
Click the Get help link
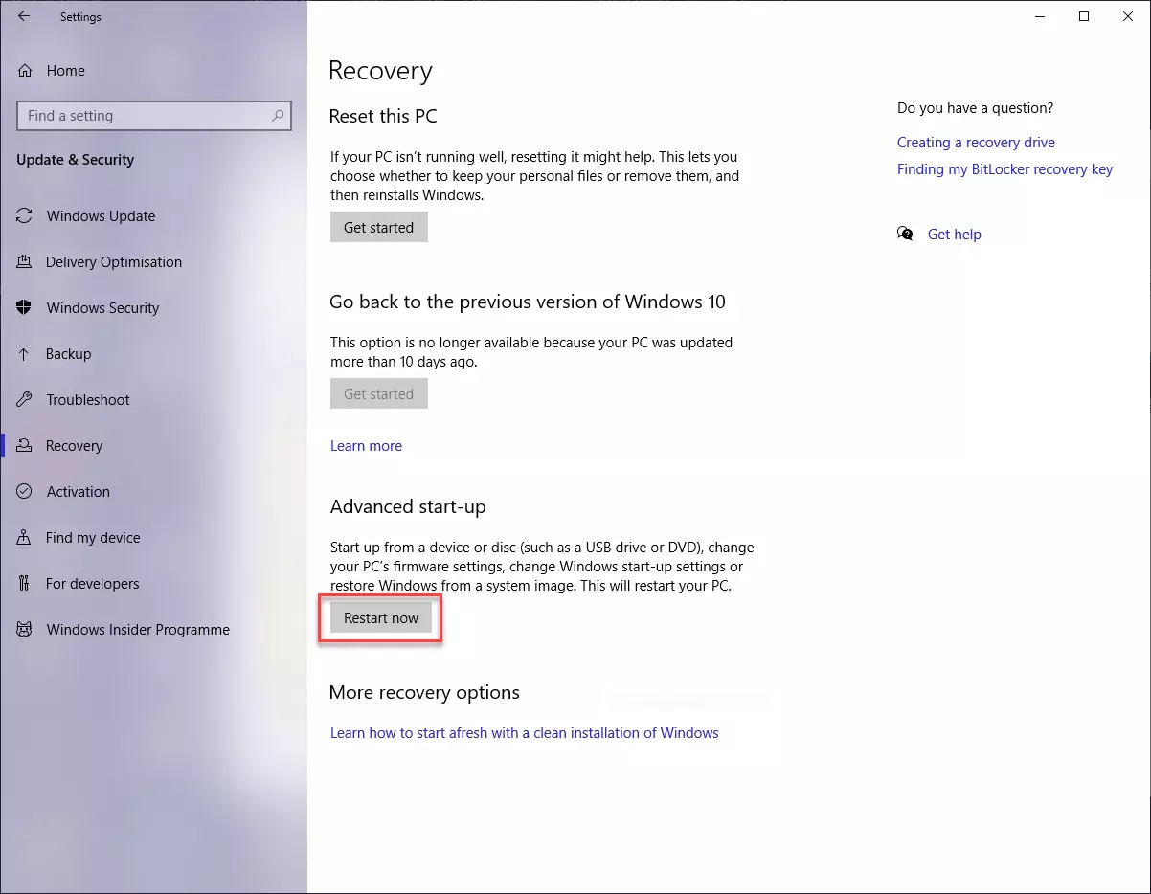click(x=955, y=235)
